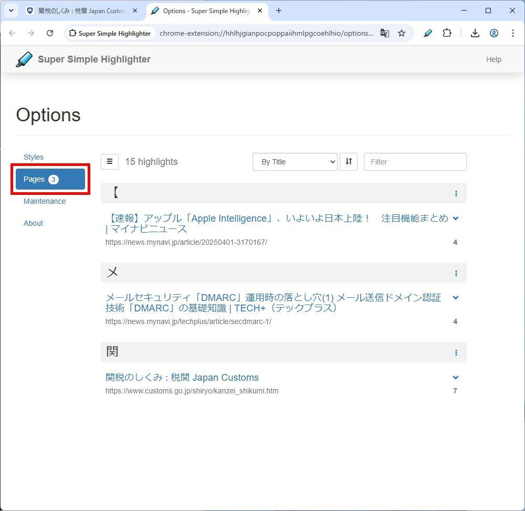
Task: Click the Super Simple Highlighter site info chip
Action: point(110,33)
